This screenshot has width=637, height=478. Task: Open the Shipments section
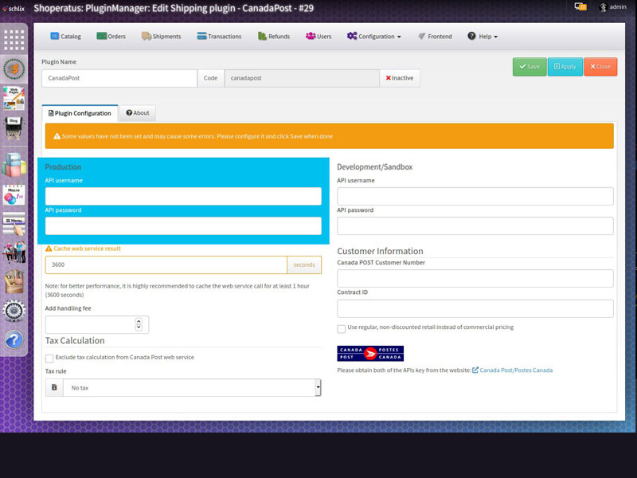pyautogui.click(x=162, y=36)
